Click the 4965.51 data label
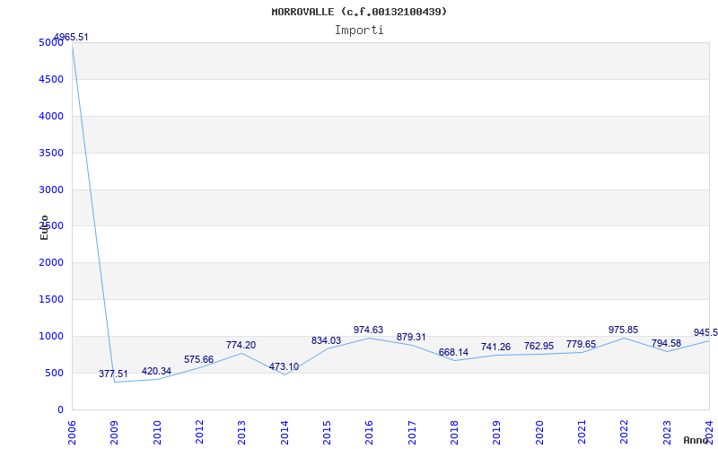 pyautogui.click(x=71, y=37)
